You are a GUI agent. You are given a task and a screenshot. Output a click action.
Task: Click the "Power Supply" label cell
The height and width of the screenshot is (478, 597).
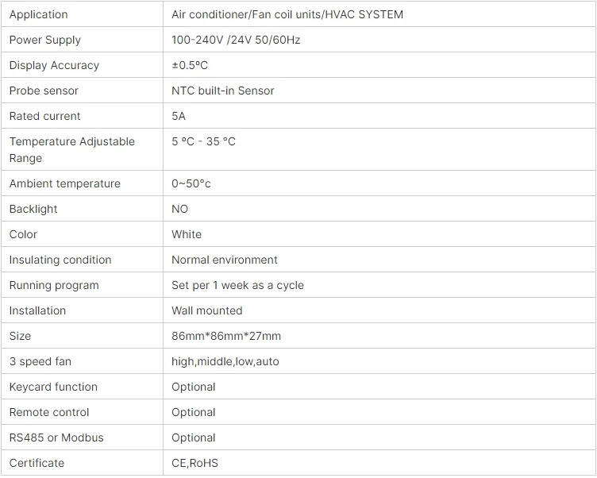(44, 40)
